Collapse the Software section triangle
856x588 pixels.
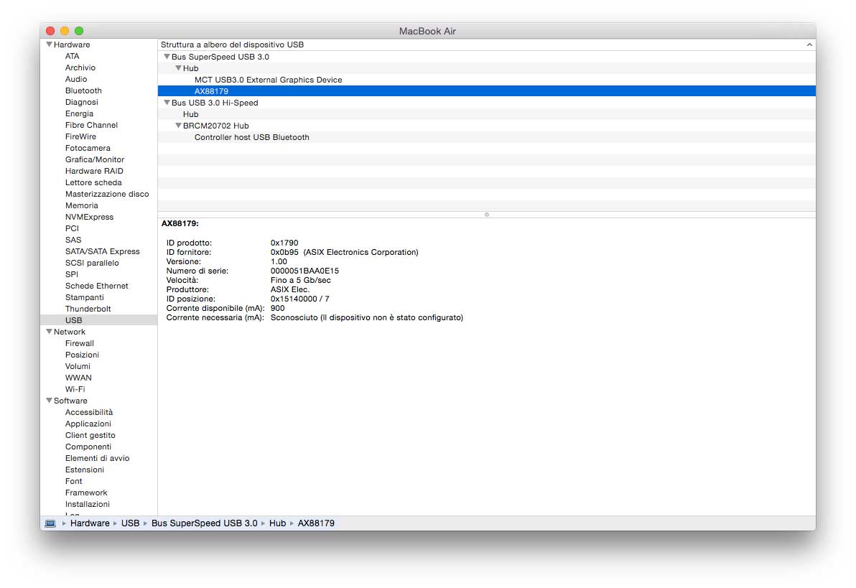click(49, 400)
